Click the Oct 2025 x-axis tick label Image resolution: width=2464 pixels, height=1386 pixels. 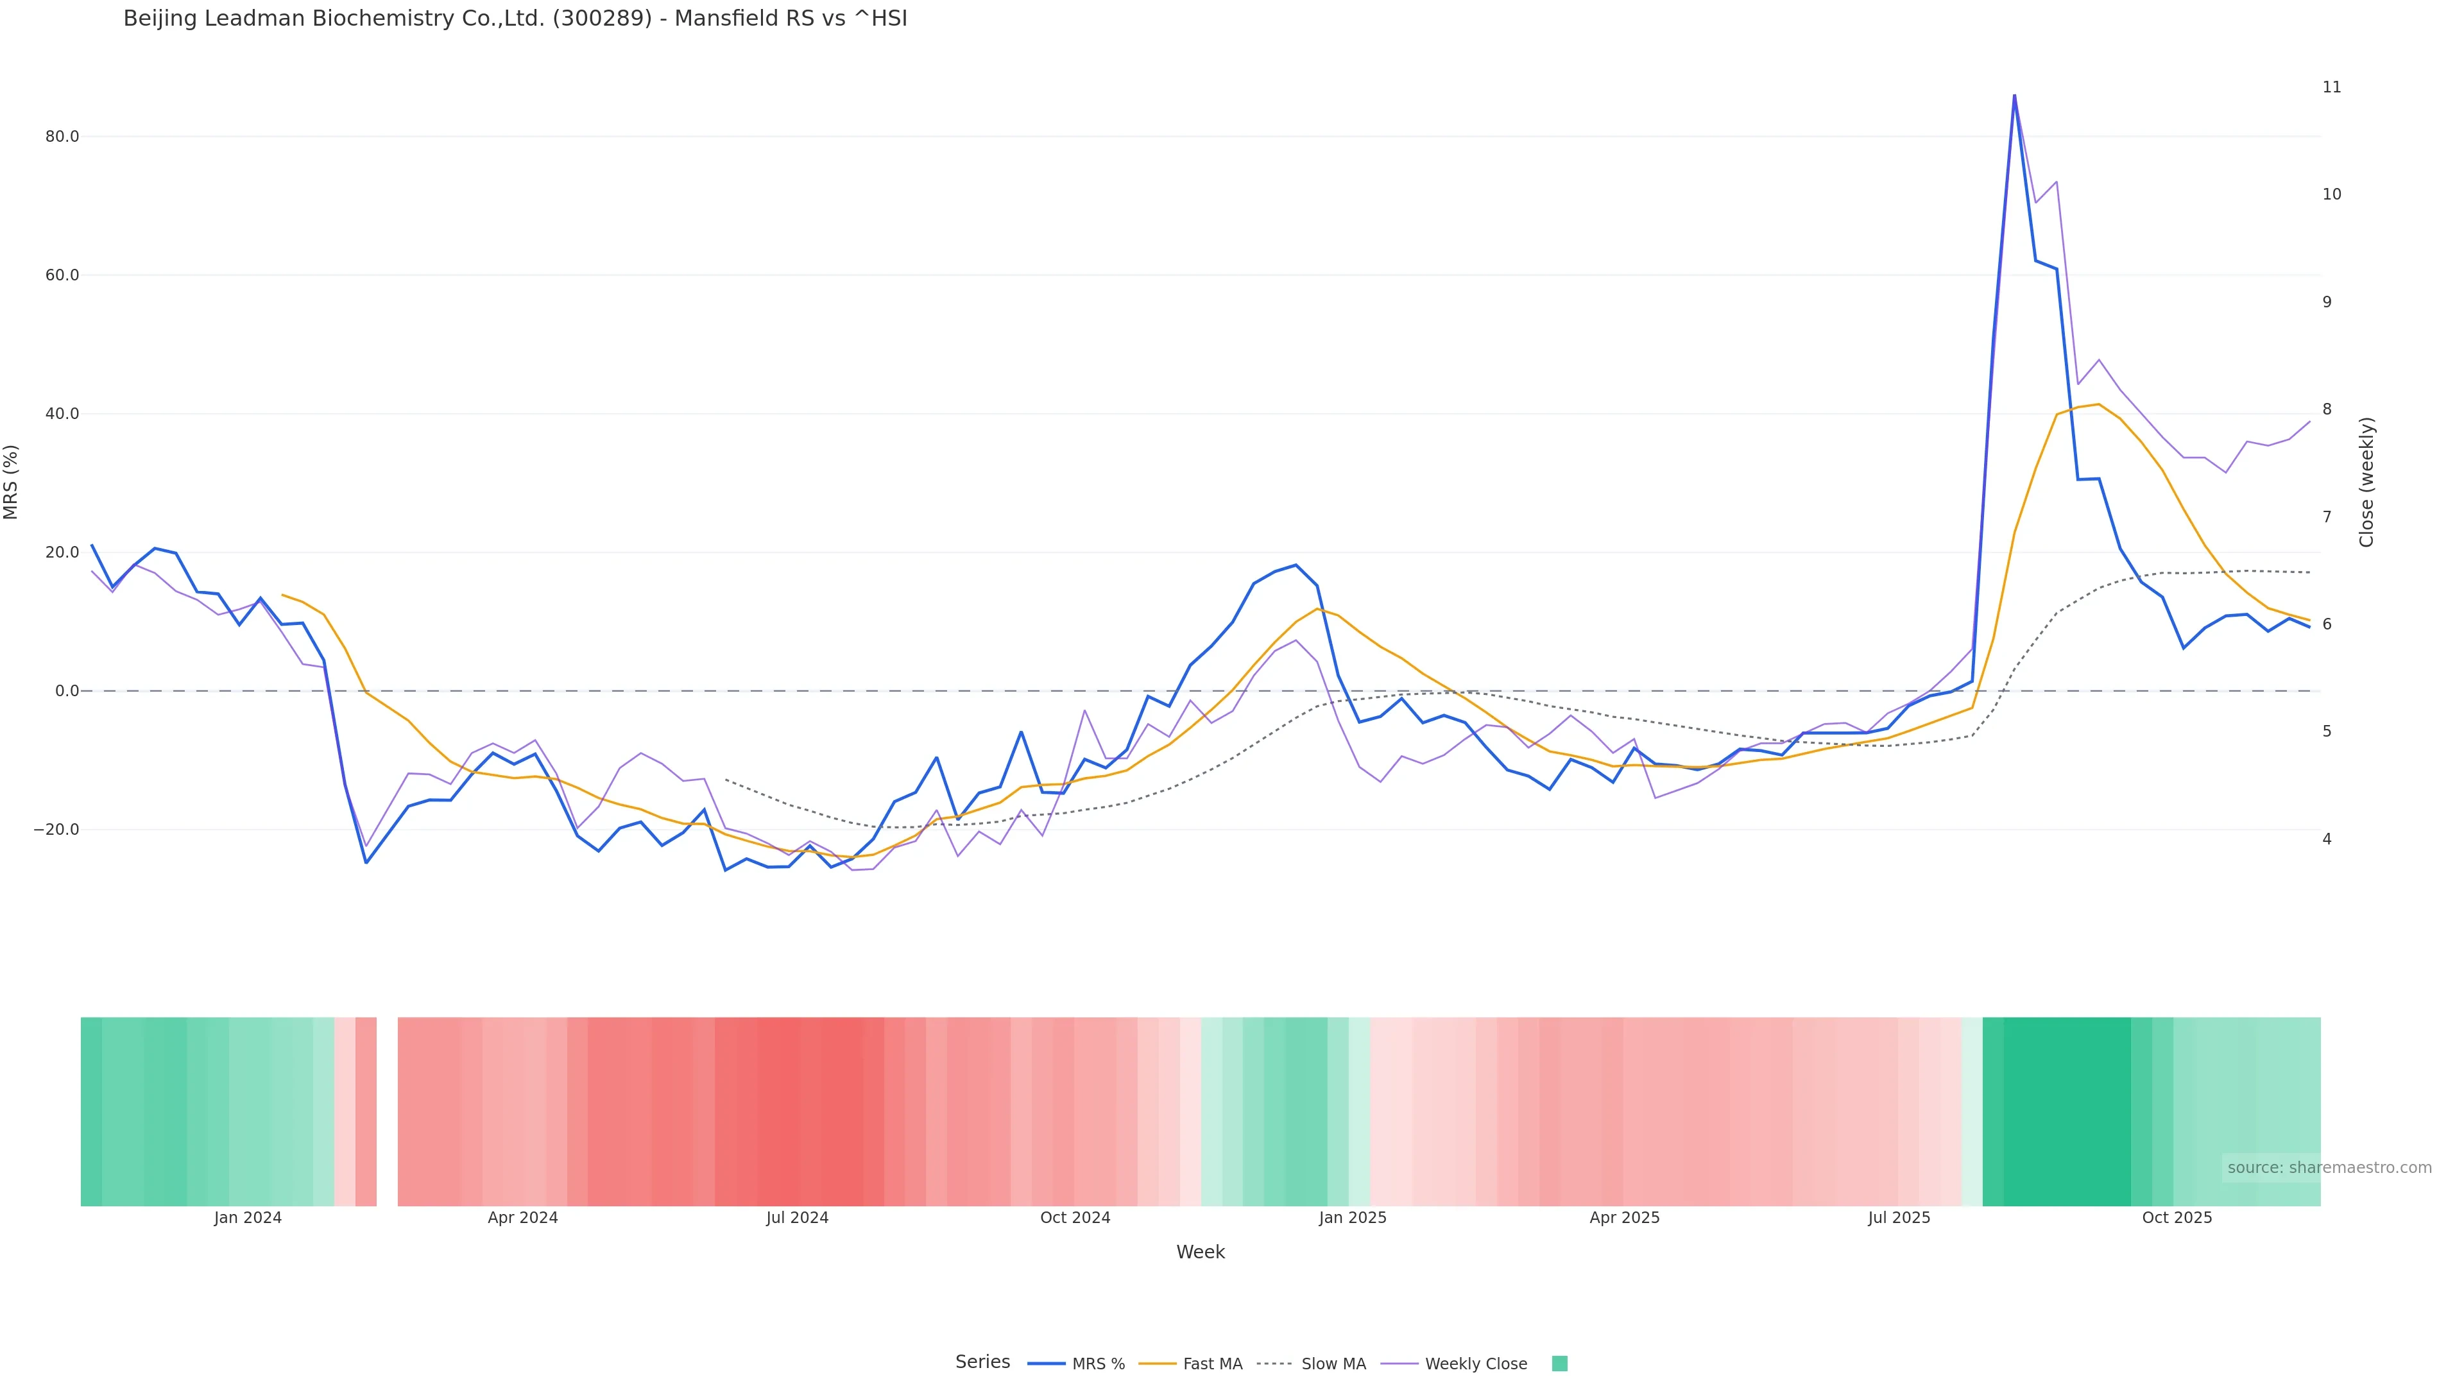[x=2176, y=1219]
